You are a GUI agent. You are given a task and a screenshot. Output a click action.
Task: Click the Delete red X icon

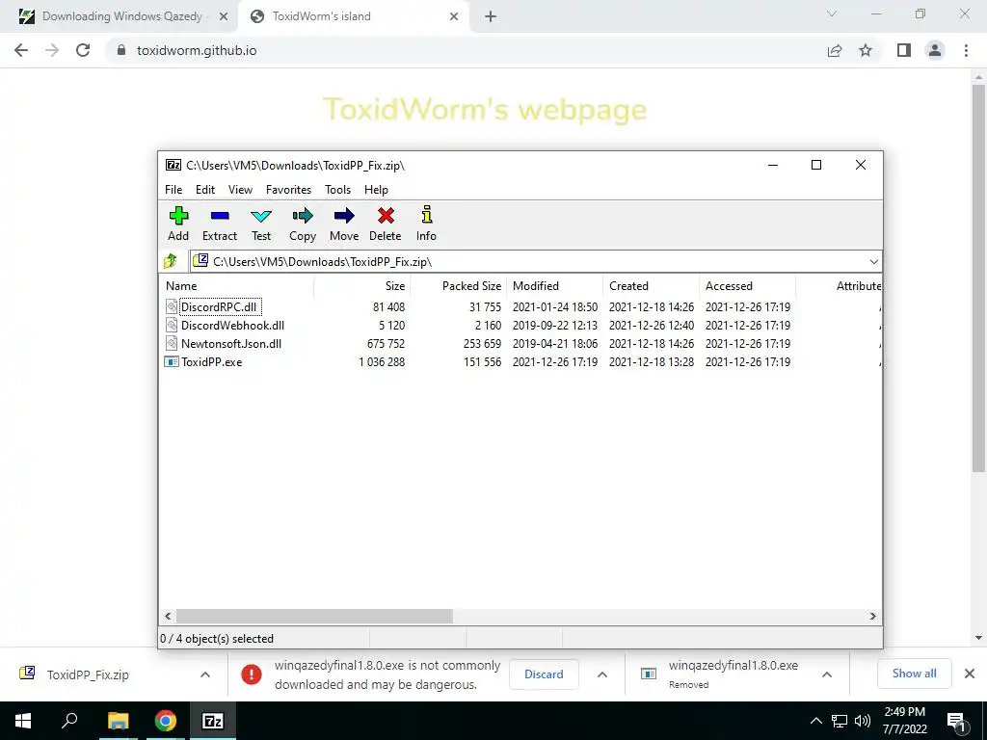click(x=386, y=216)
